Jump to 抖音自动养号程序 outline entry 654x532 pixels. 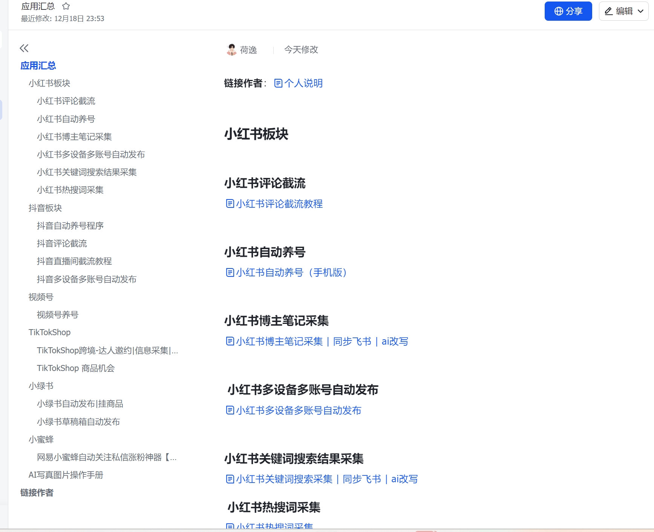(x=70, y=225)
